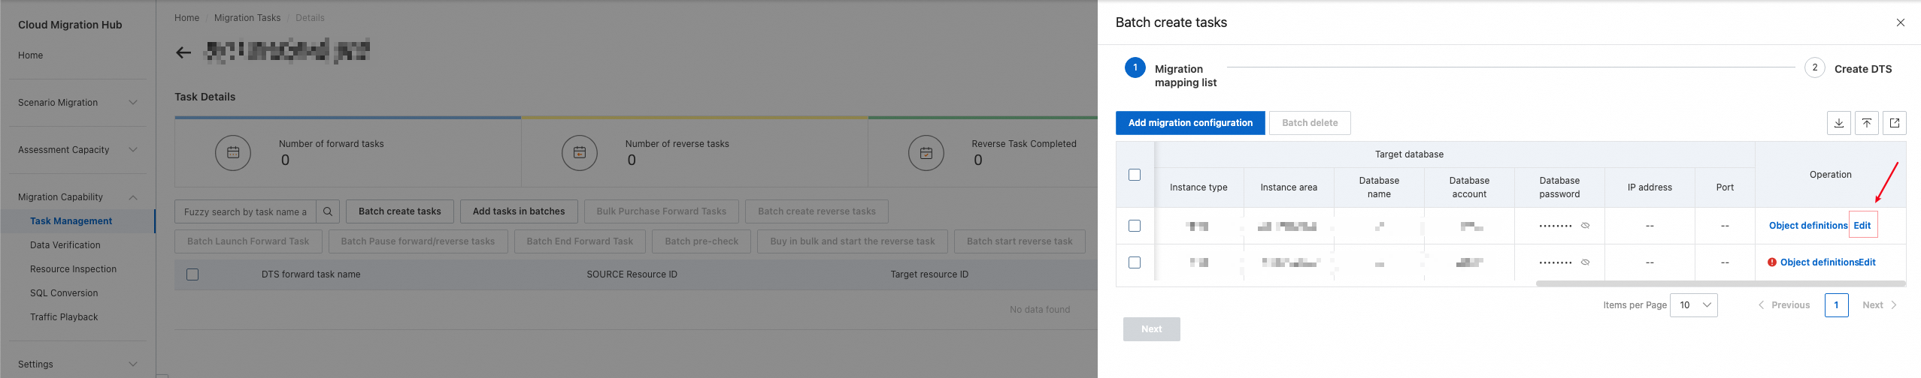Click Add tasks in batches button
Screen dimensions: 1921x378
point(519,211)
